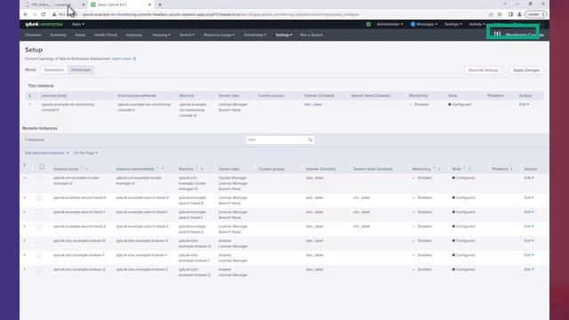Click splunk-example-search-head-1 host cell
569x320 pixels.
79,212
